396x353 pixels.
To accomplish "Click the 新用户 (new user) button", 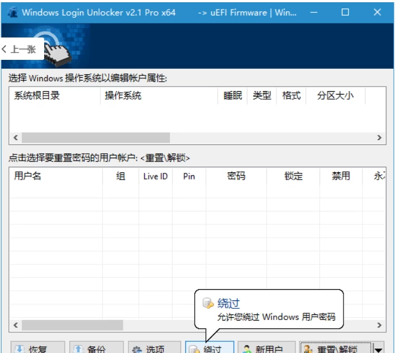I will pyautogui.click(x=266, y=347).
